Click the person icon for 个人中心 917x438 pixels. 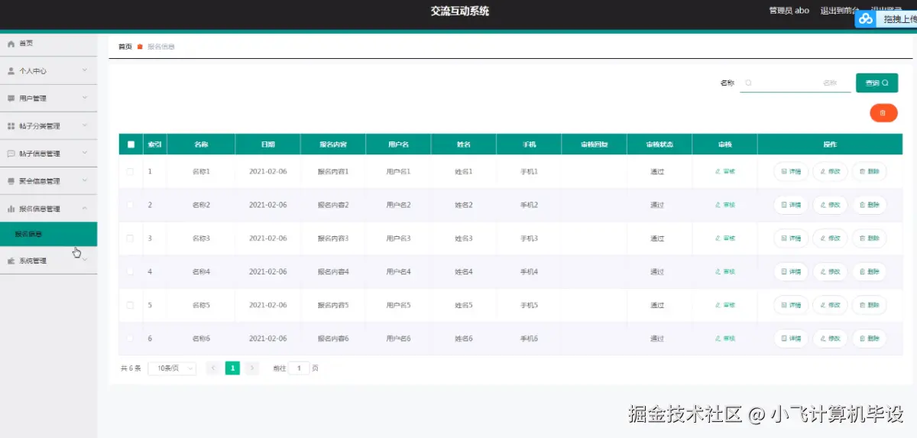point(11,71)
